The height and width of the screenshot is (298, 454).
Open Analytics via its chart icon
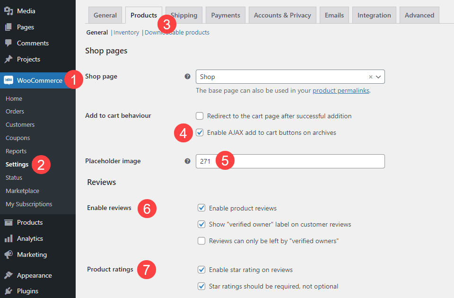click(x=9, y=238)
